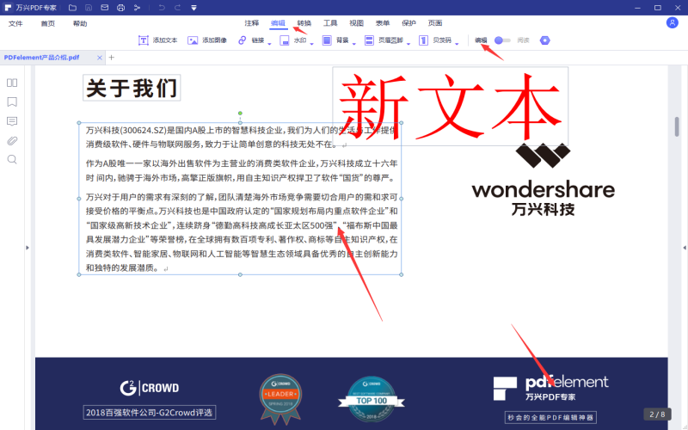The height and width of the screenshot is (430, 688).
Task: Open the comments panel in sidebar
Action: pos(12,121)
